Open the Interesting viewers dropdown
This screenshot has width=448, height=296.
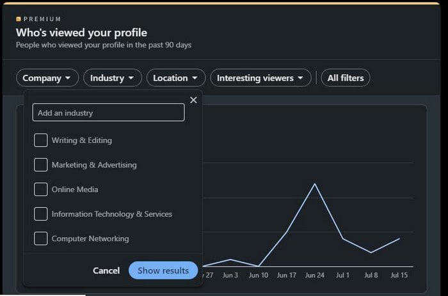(x=260, y=78)
